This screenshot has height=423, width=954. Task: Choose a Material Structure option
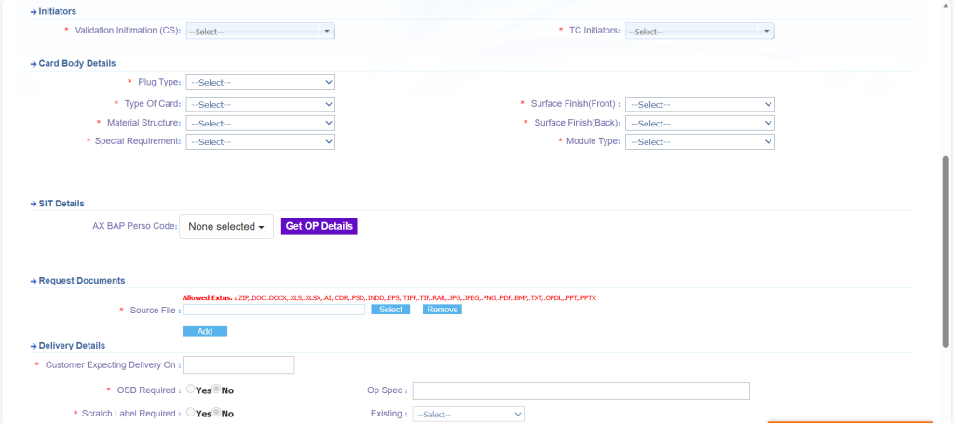(260, 123)
